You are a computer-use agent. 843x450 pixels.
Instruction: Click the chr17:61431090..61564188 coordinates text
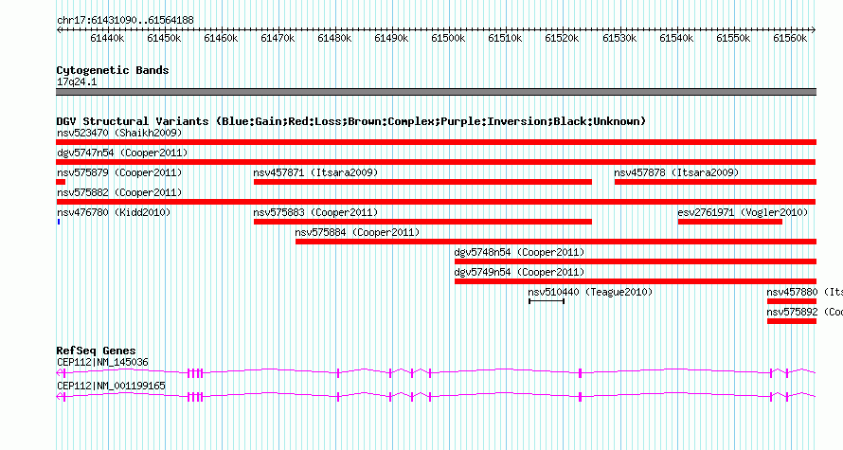[125, 20]
